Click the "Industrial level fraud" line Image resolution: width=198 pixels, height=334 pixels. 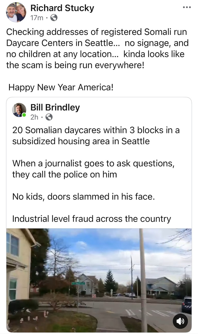click(x=92, y=219)
